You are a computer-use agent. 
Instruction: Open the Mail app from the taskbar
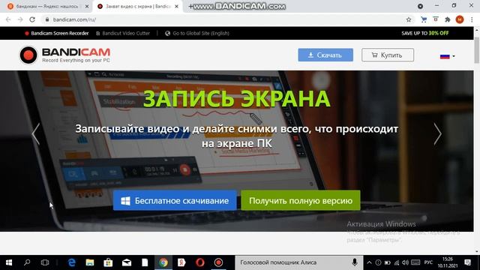click(x=127, y=262)
